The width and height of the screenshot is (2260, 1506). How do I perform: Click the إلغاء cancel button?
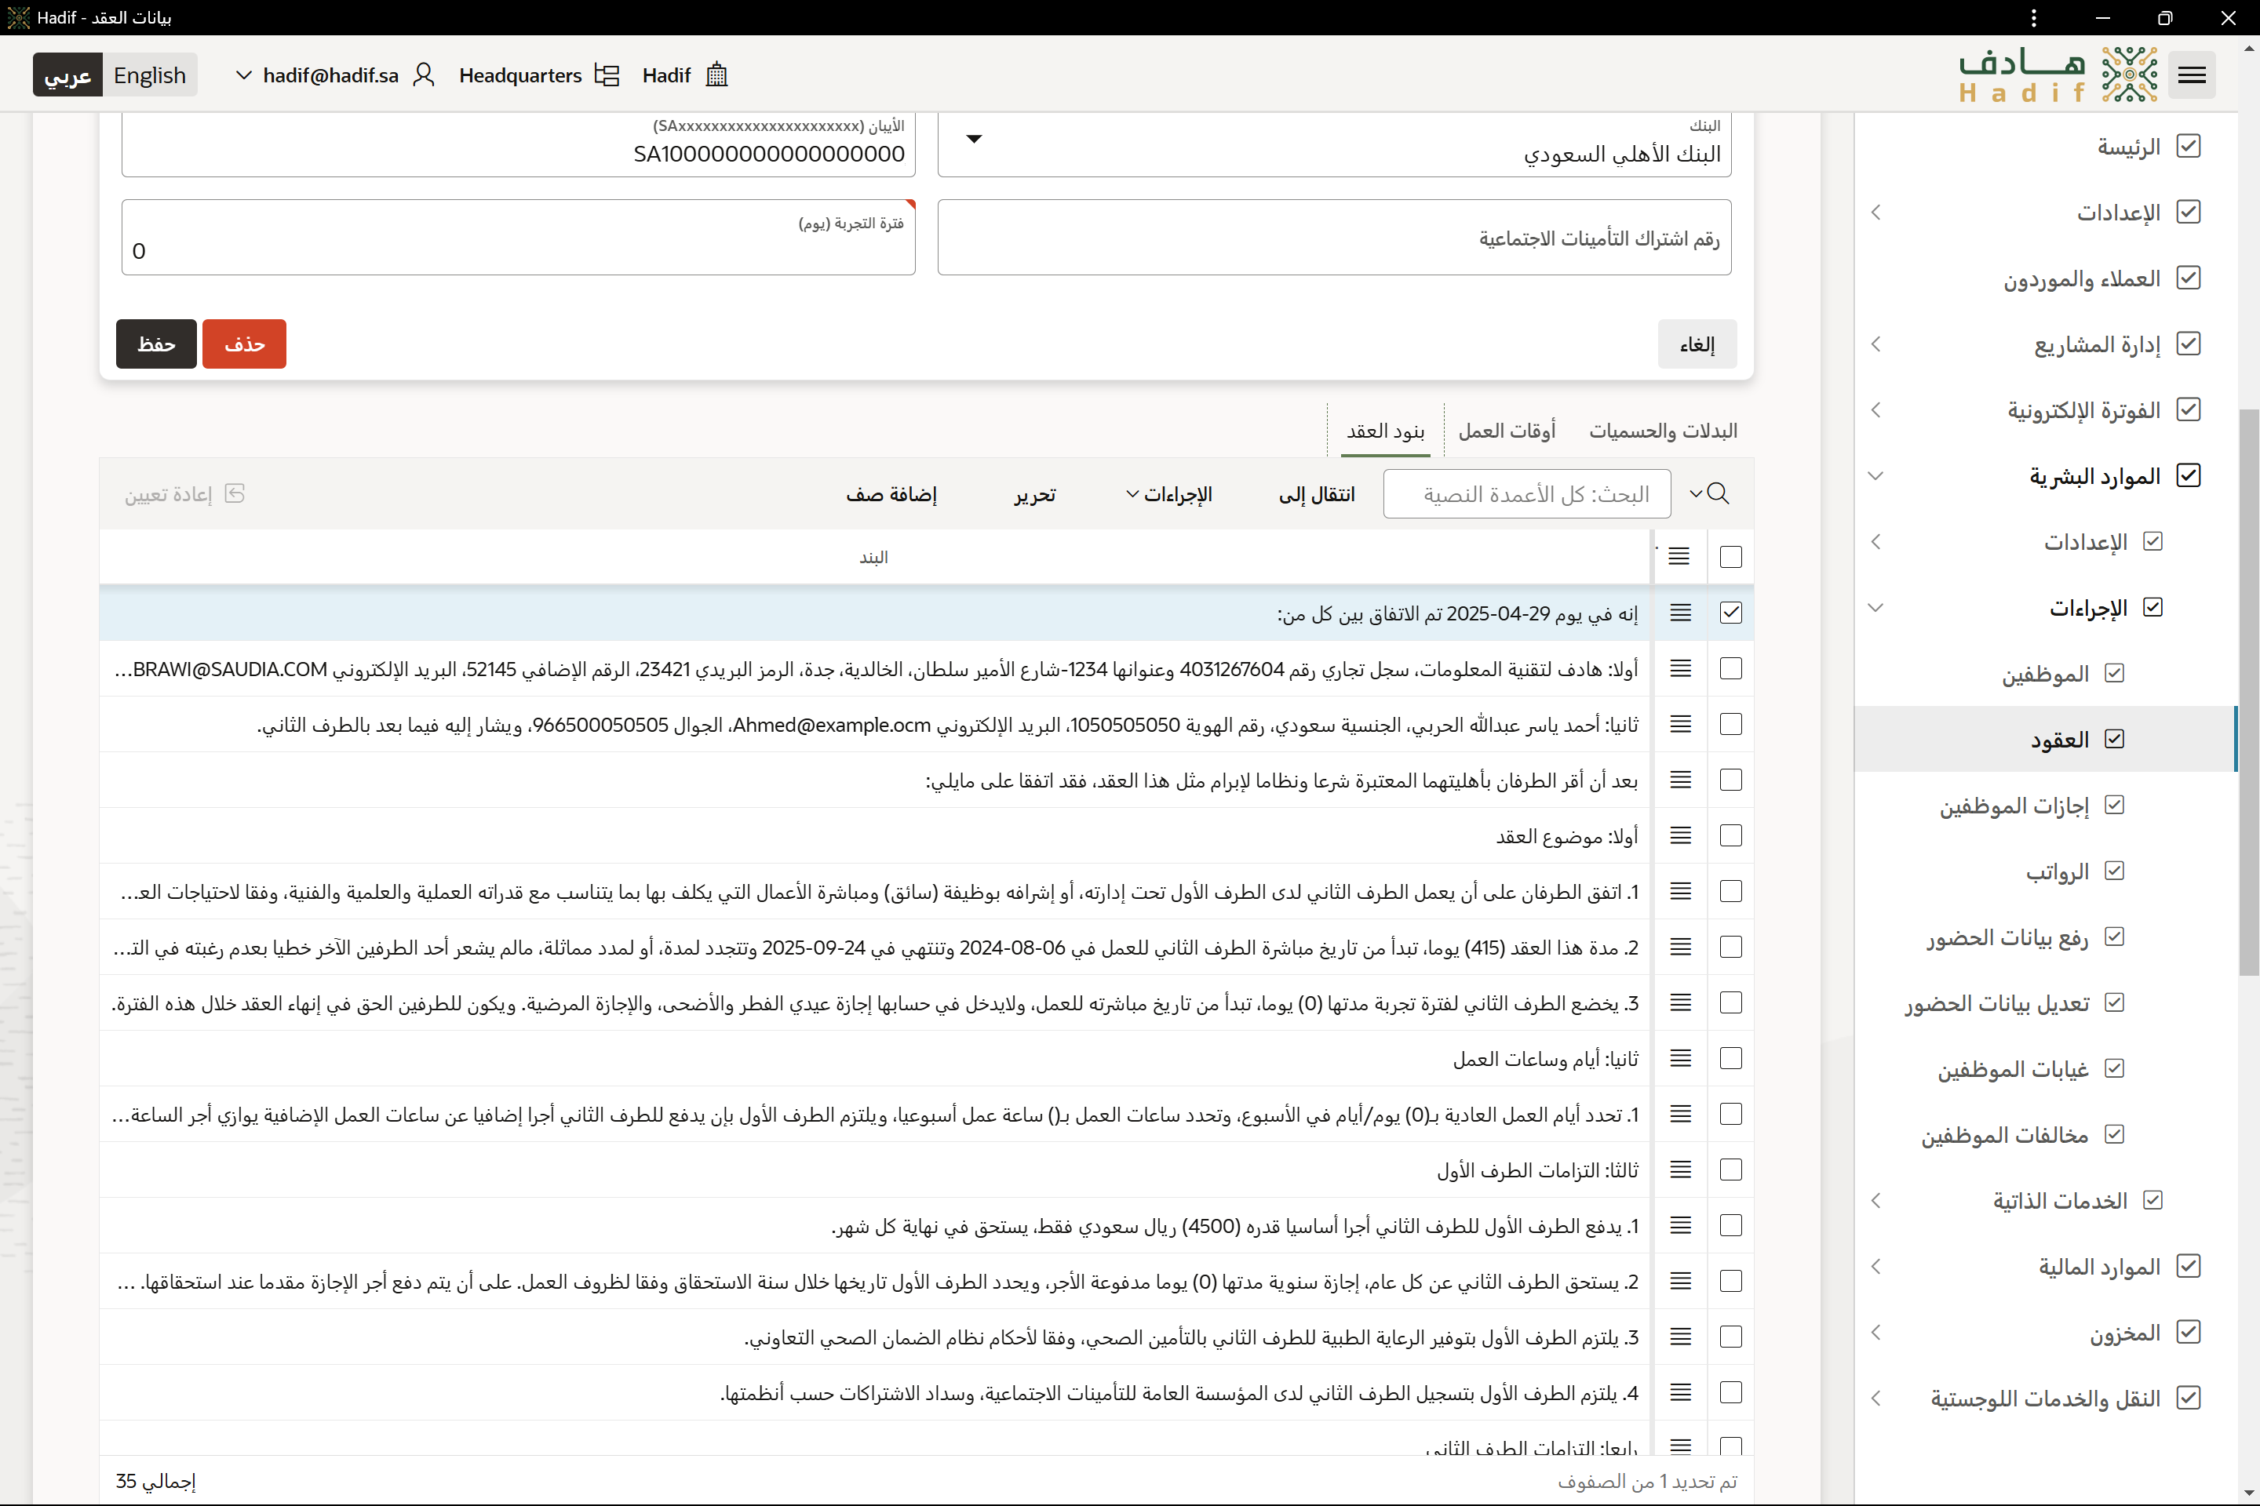pos(1697,344)
